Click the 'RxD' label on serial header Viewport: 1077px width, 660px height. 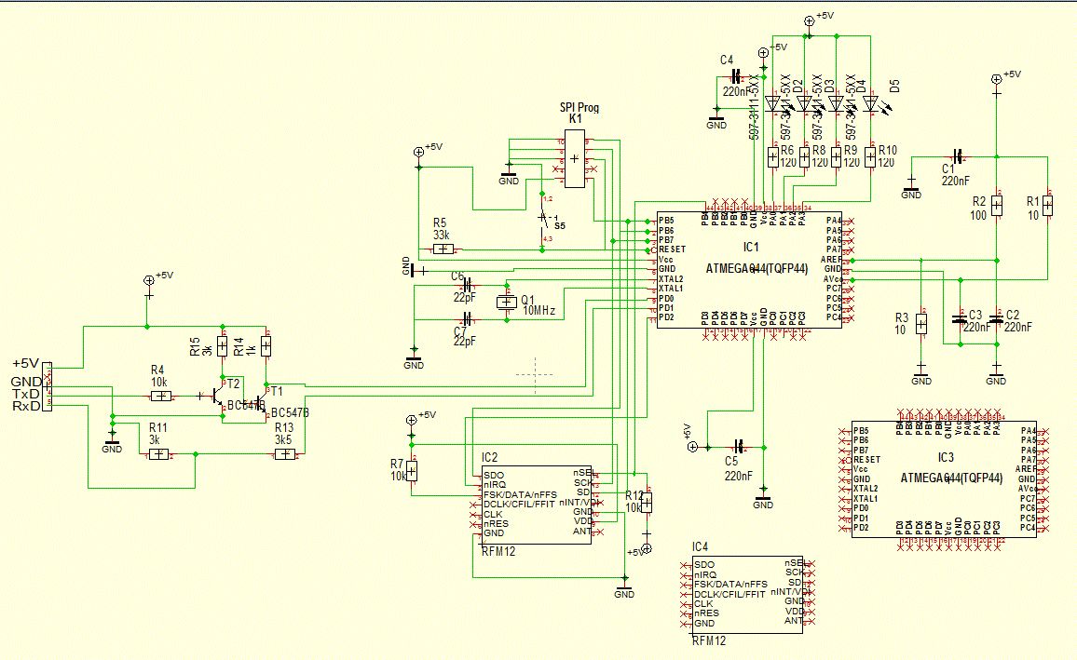tap(26, 406)
